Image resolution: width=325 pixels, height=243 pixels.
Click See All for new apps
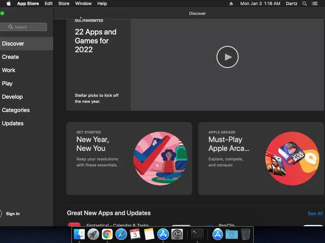tap(315, 214)
